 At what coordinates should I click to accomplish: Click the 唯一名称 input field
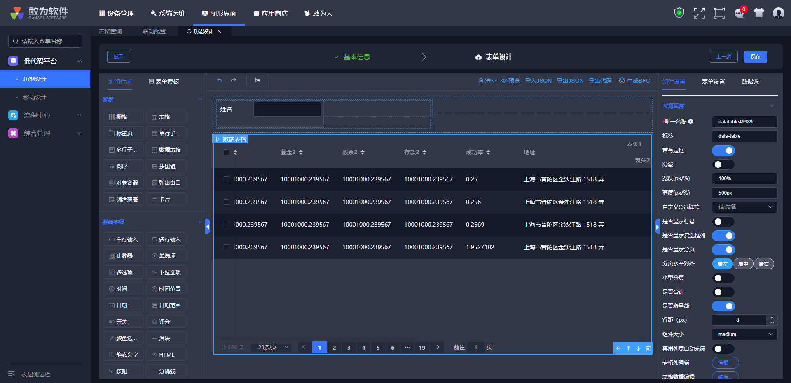point(744,122)
